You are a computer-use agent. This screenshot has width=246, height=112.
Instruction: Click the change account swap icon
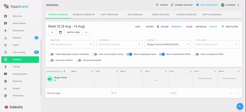172,5
